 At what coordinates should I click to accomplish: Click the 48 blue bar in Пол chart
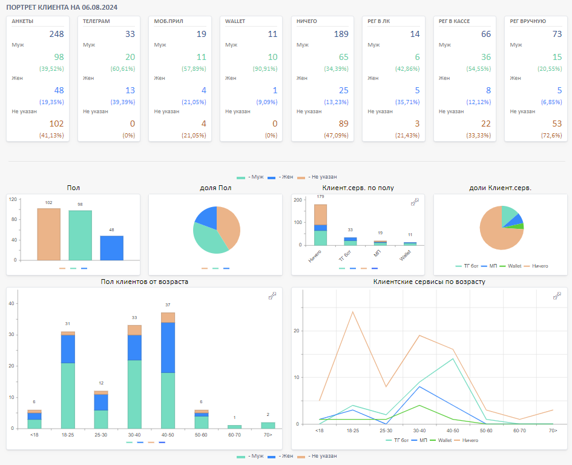[111, 248]
